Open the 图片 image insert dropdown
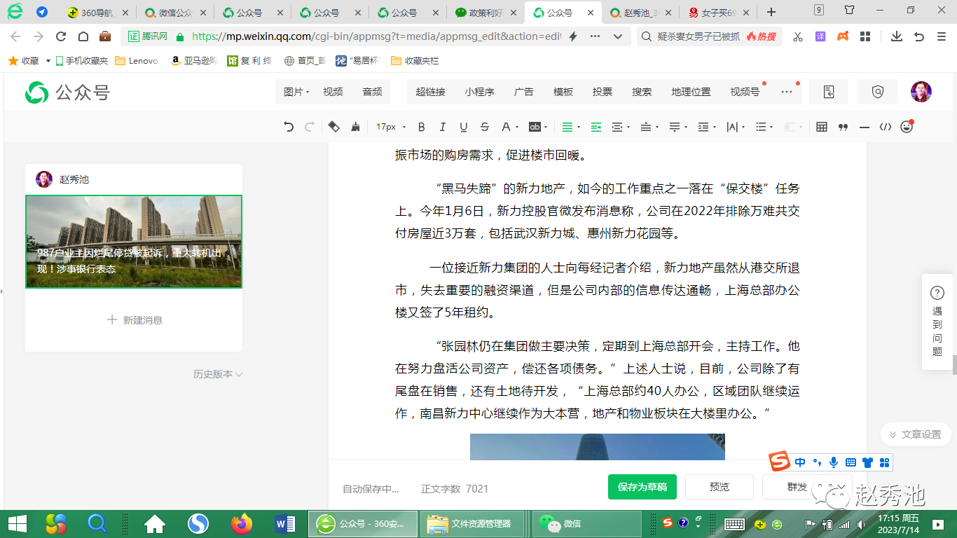Viewport: 957px width, 538px height. (x=296, y=92)
